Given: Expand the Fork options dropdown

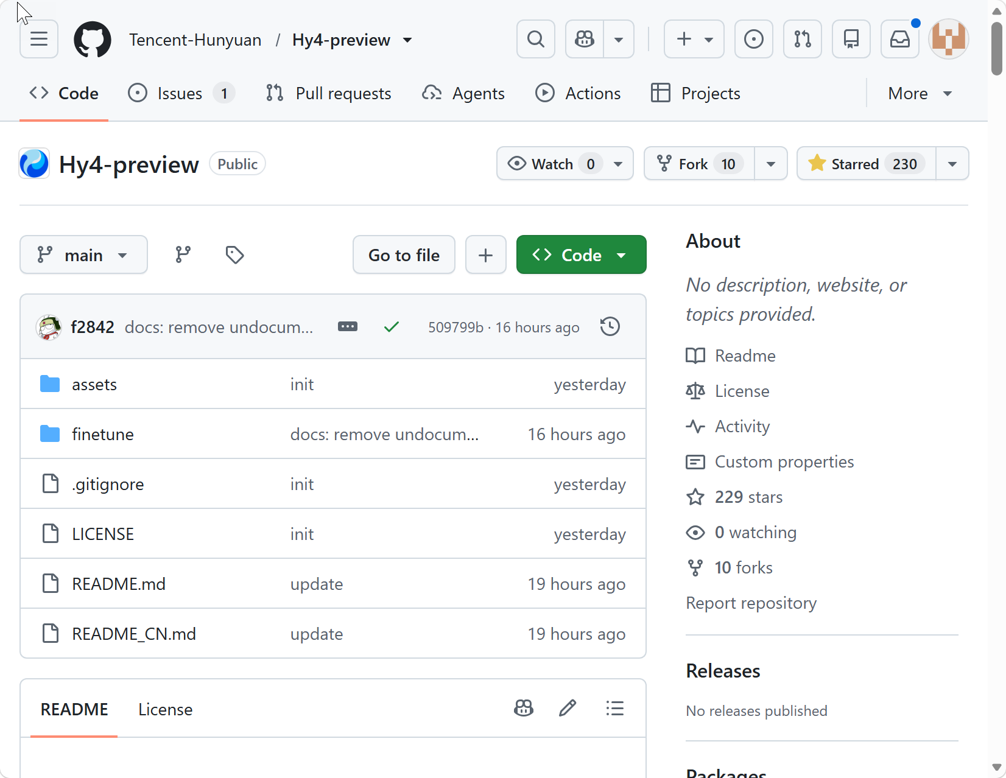Looking at the screenshot, I should click(771, 164).
